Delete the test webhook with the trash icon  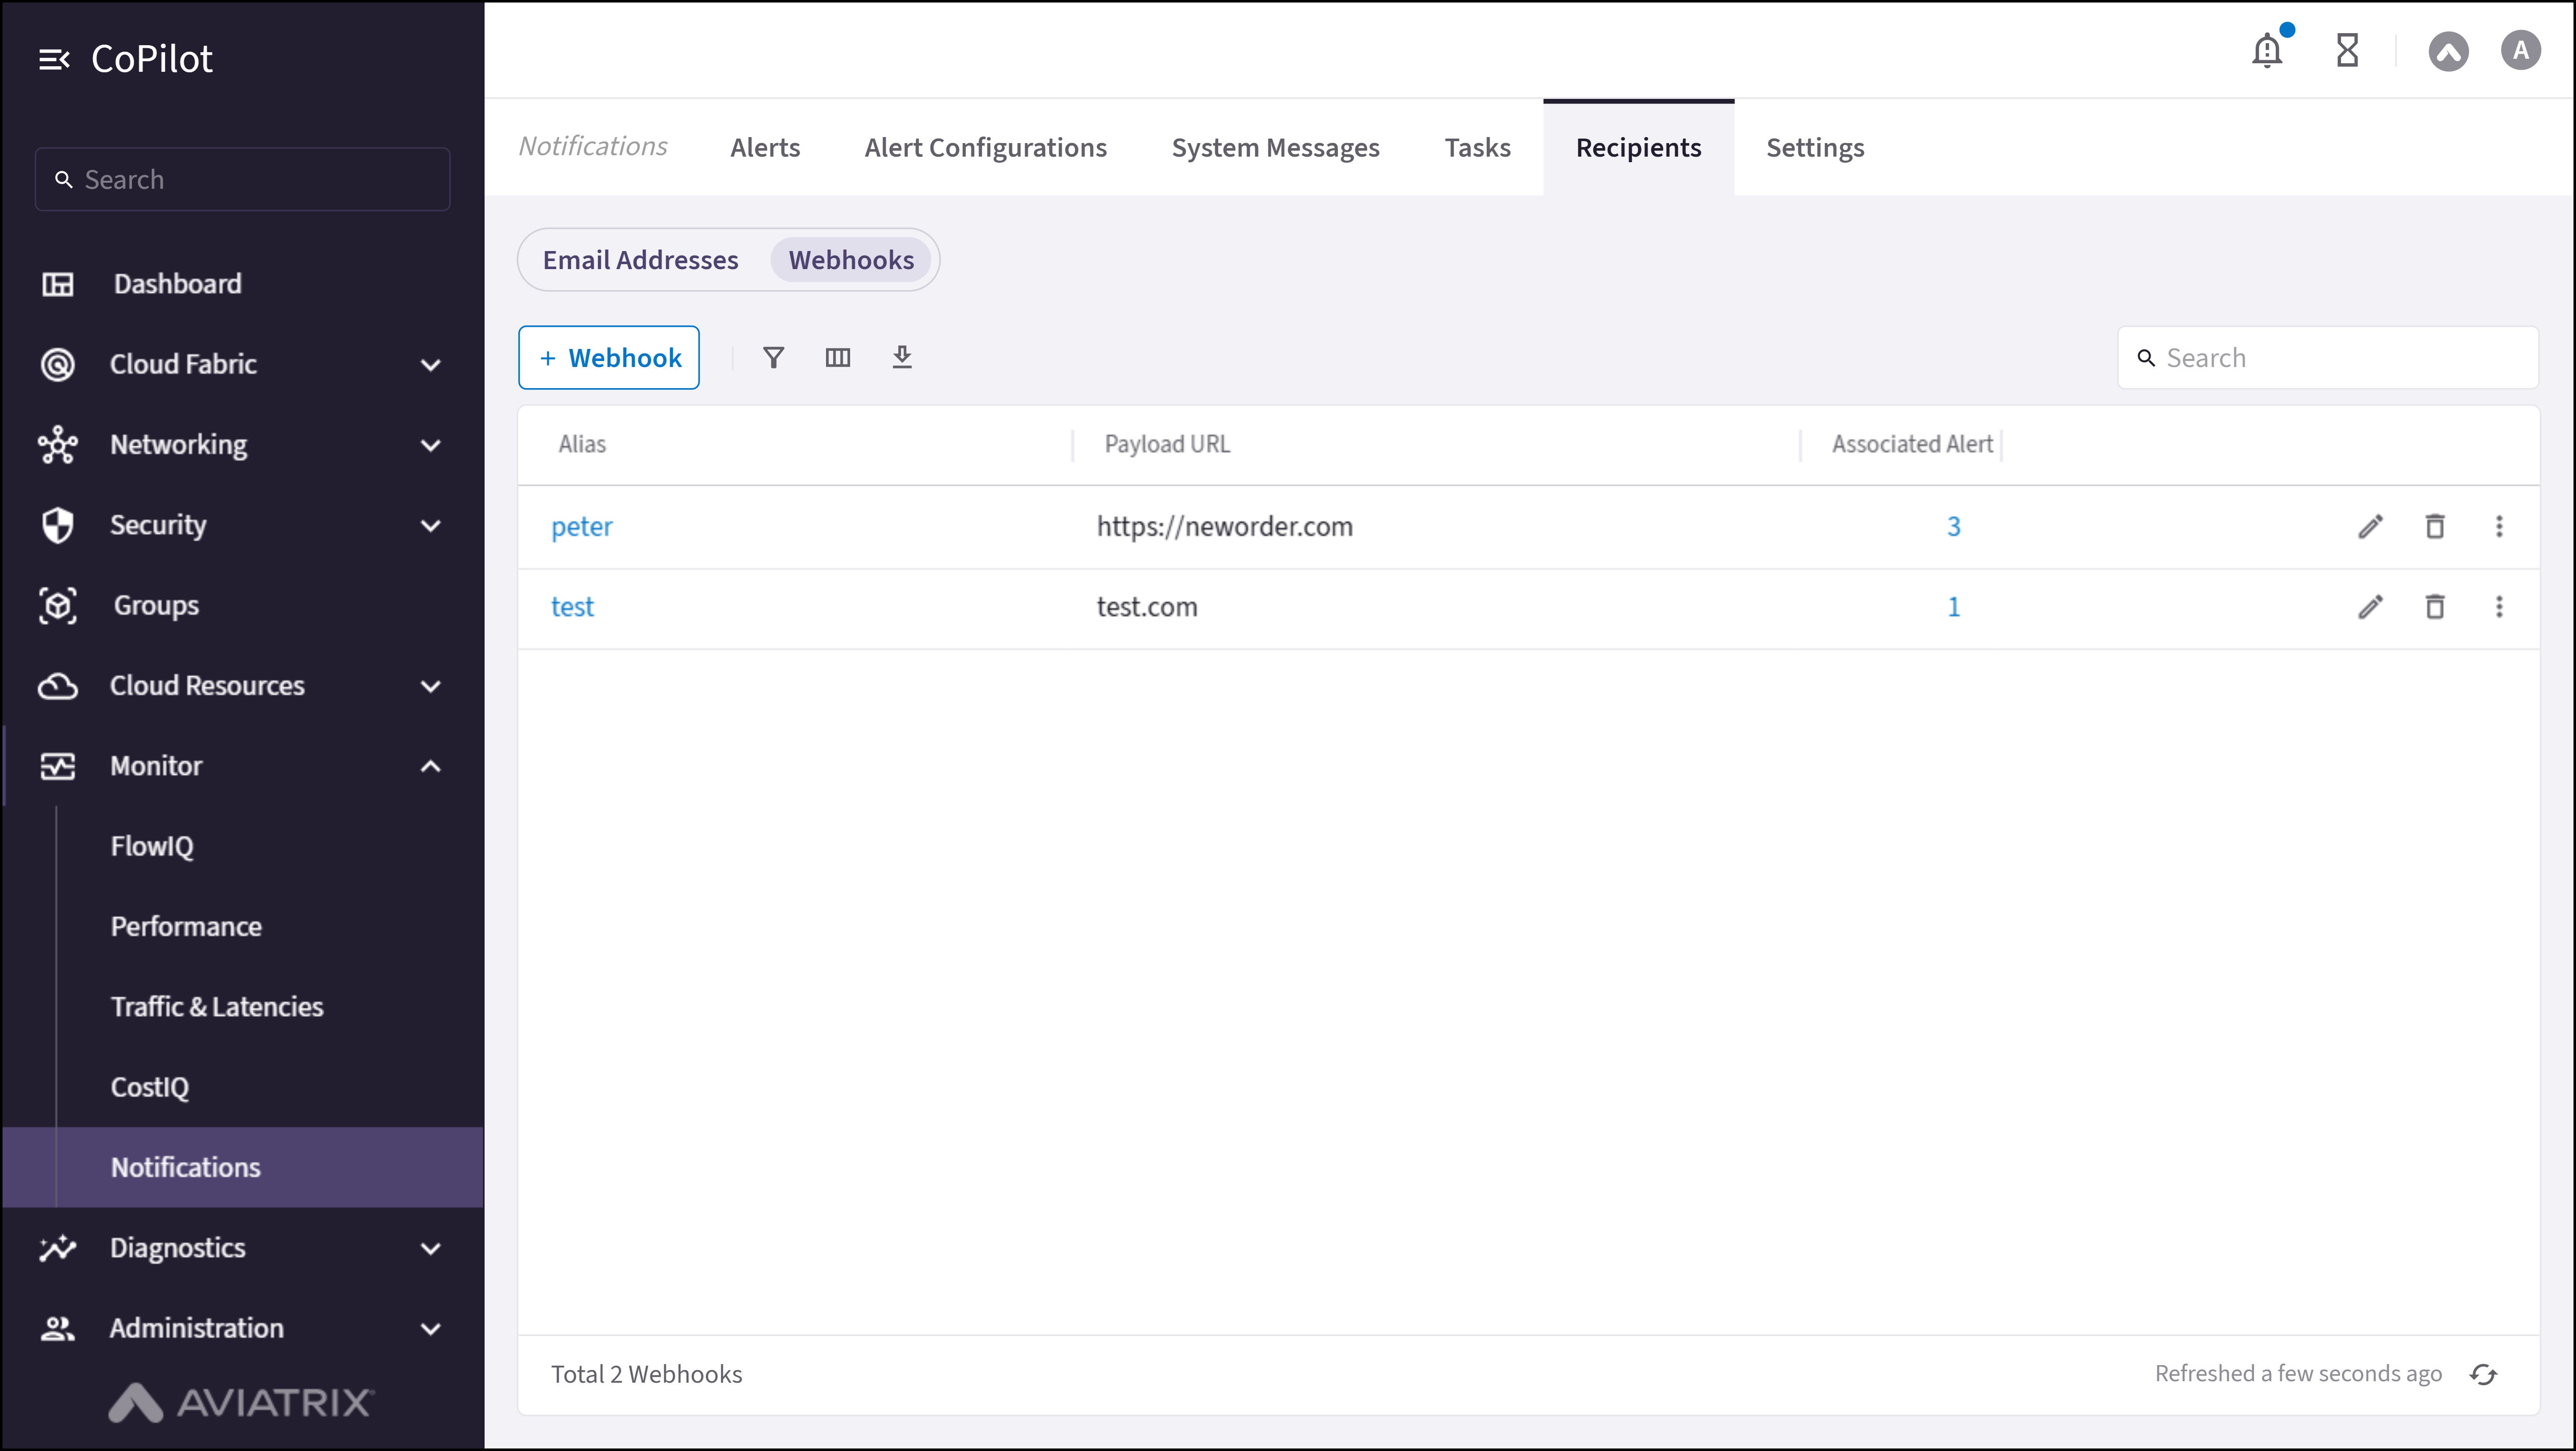[x=2435, y=607]
